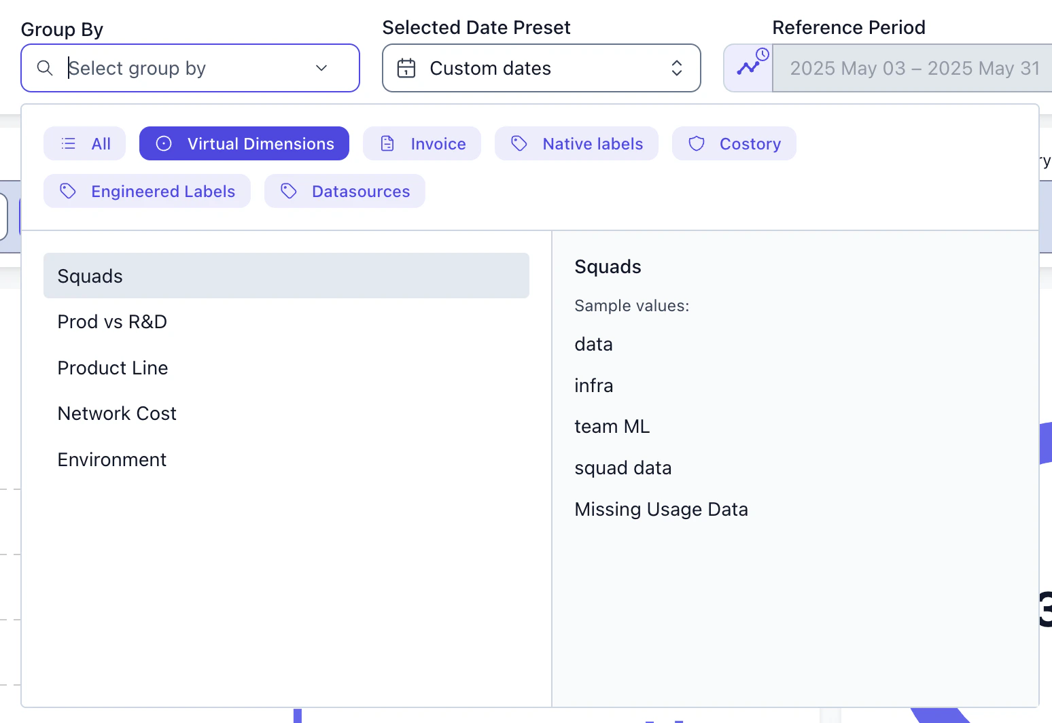This screenshot has height=723, width=1052.
Task: Select the All filter chip
Action: (100, 143)
